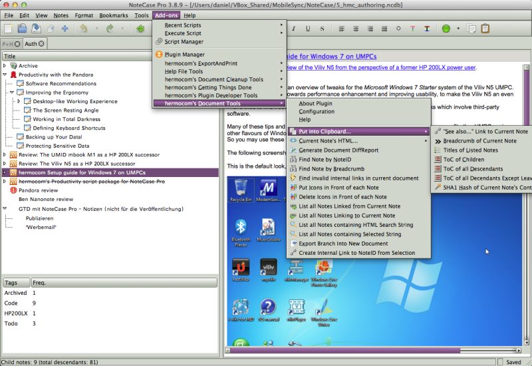
Task: Center-align the text
Action: click(x=356, y=29)
